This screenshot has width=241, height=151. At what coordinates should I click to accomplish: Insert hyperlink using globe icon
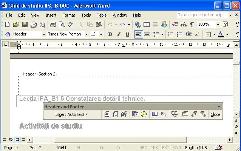137,25
